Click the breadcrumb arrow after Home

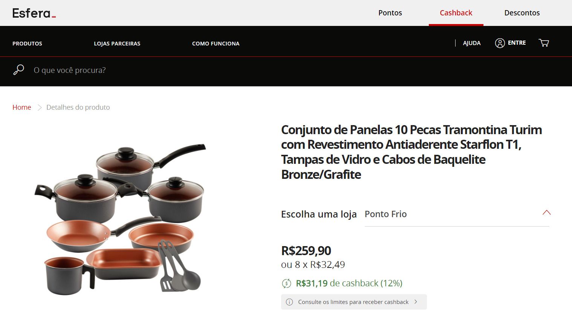coord(39,107)
